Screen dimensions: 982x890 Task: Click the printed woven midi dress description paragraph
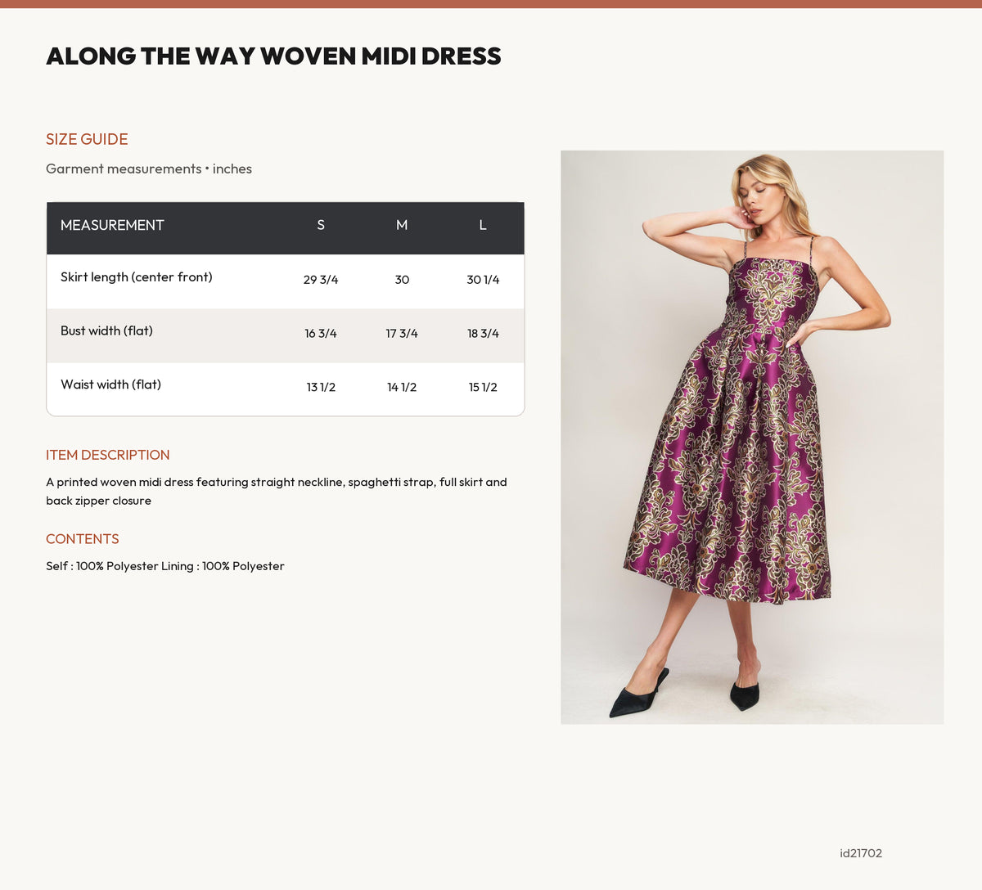coord(277,492)
